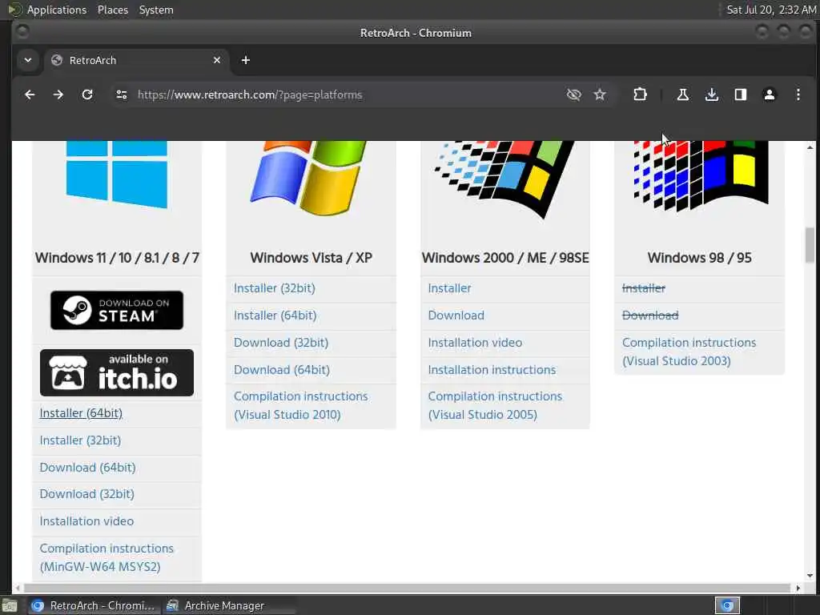Click Installer (64bit) under Windows Vista / XP

pyautogui.click(x=275, y=316)
